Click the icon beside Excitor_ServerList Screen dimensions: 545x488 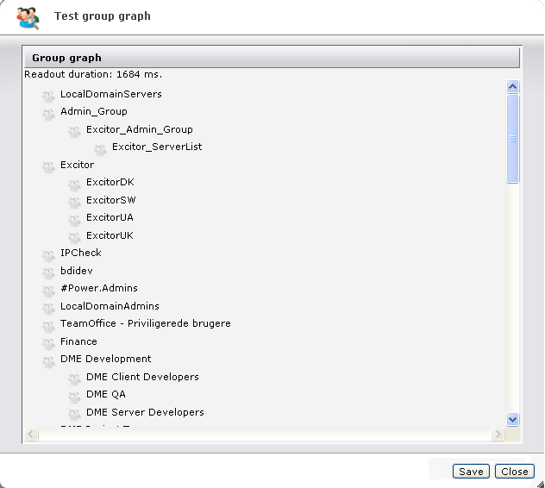tap(100, 149)
